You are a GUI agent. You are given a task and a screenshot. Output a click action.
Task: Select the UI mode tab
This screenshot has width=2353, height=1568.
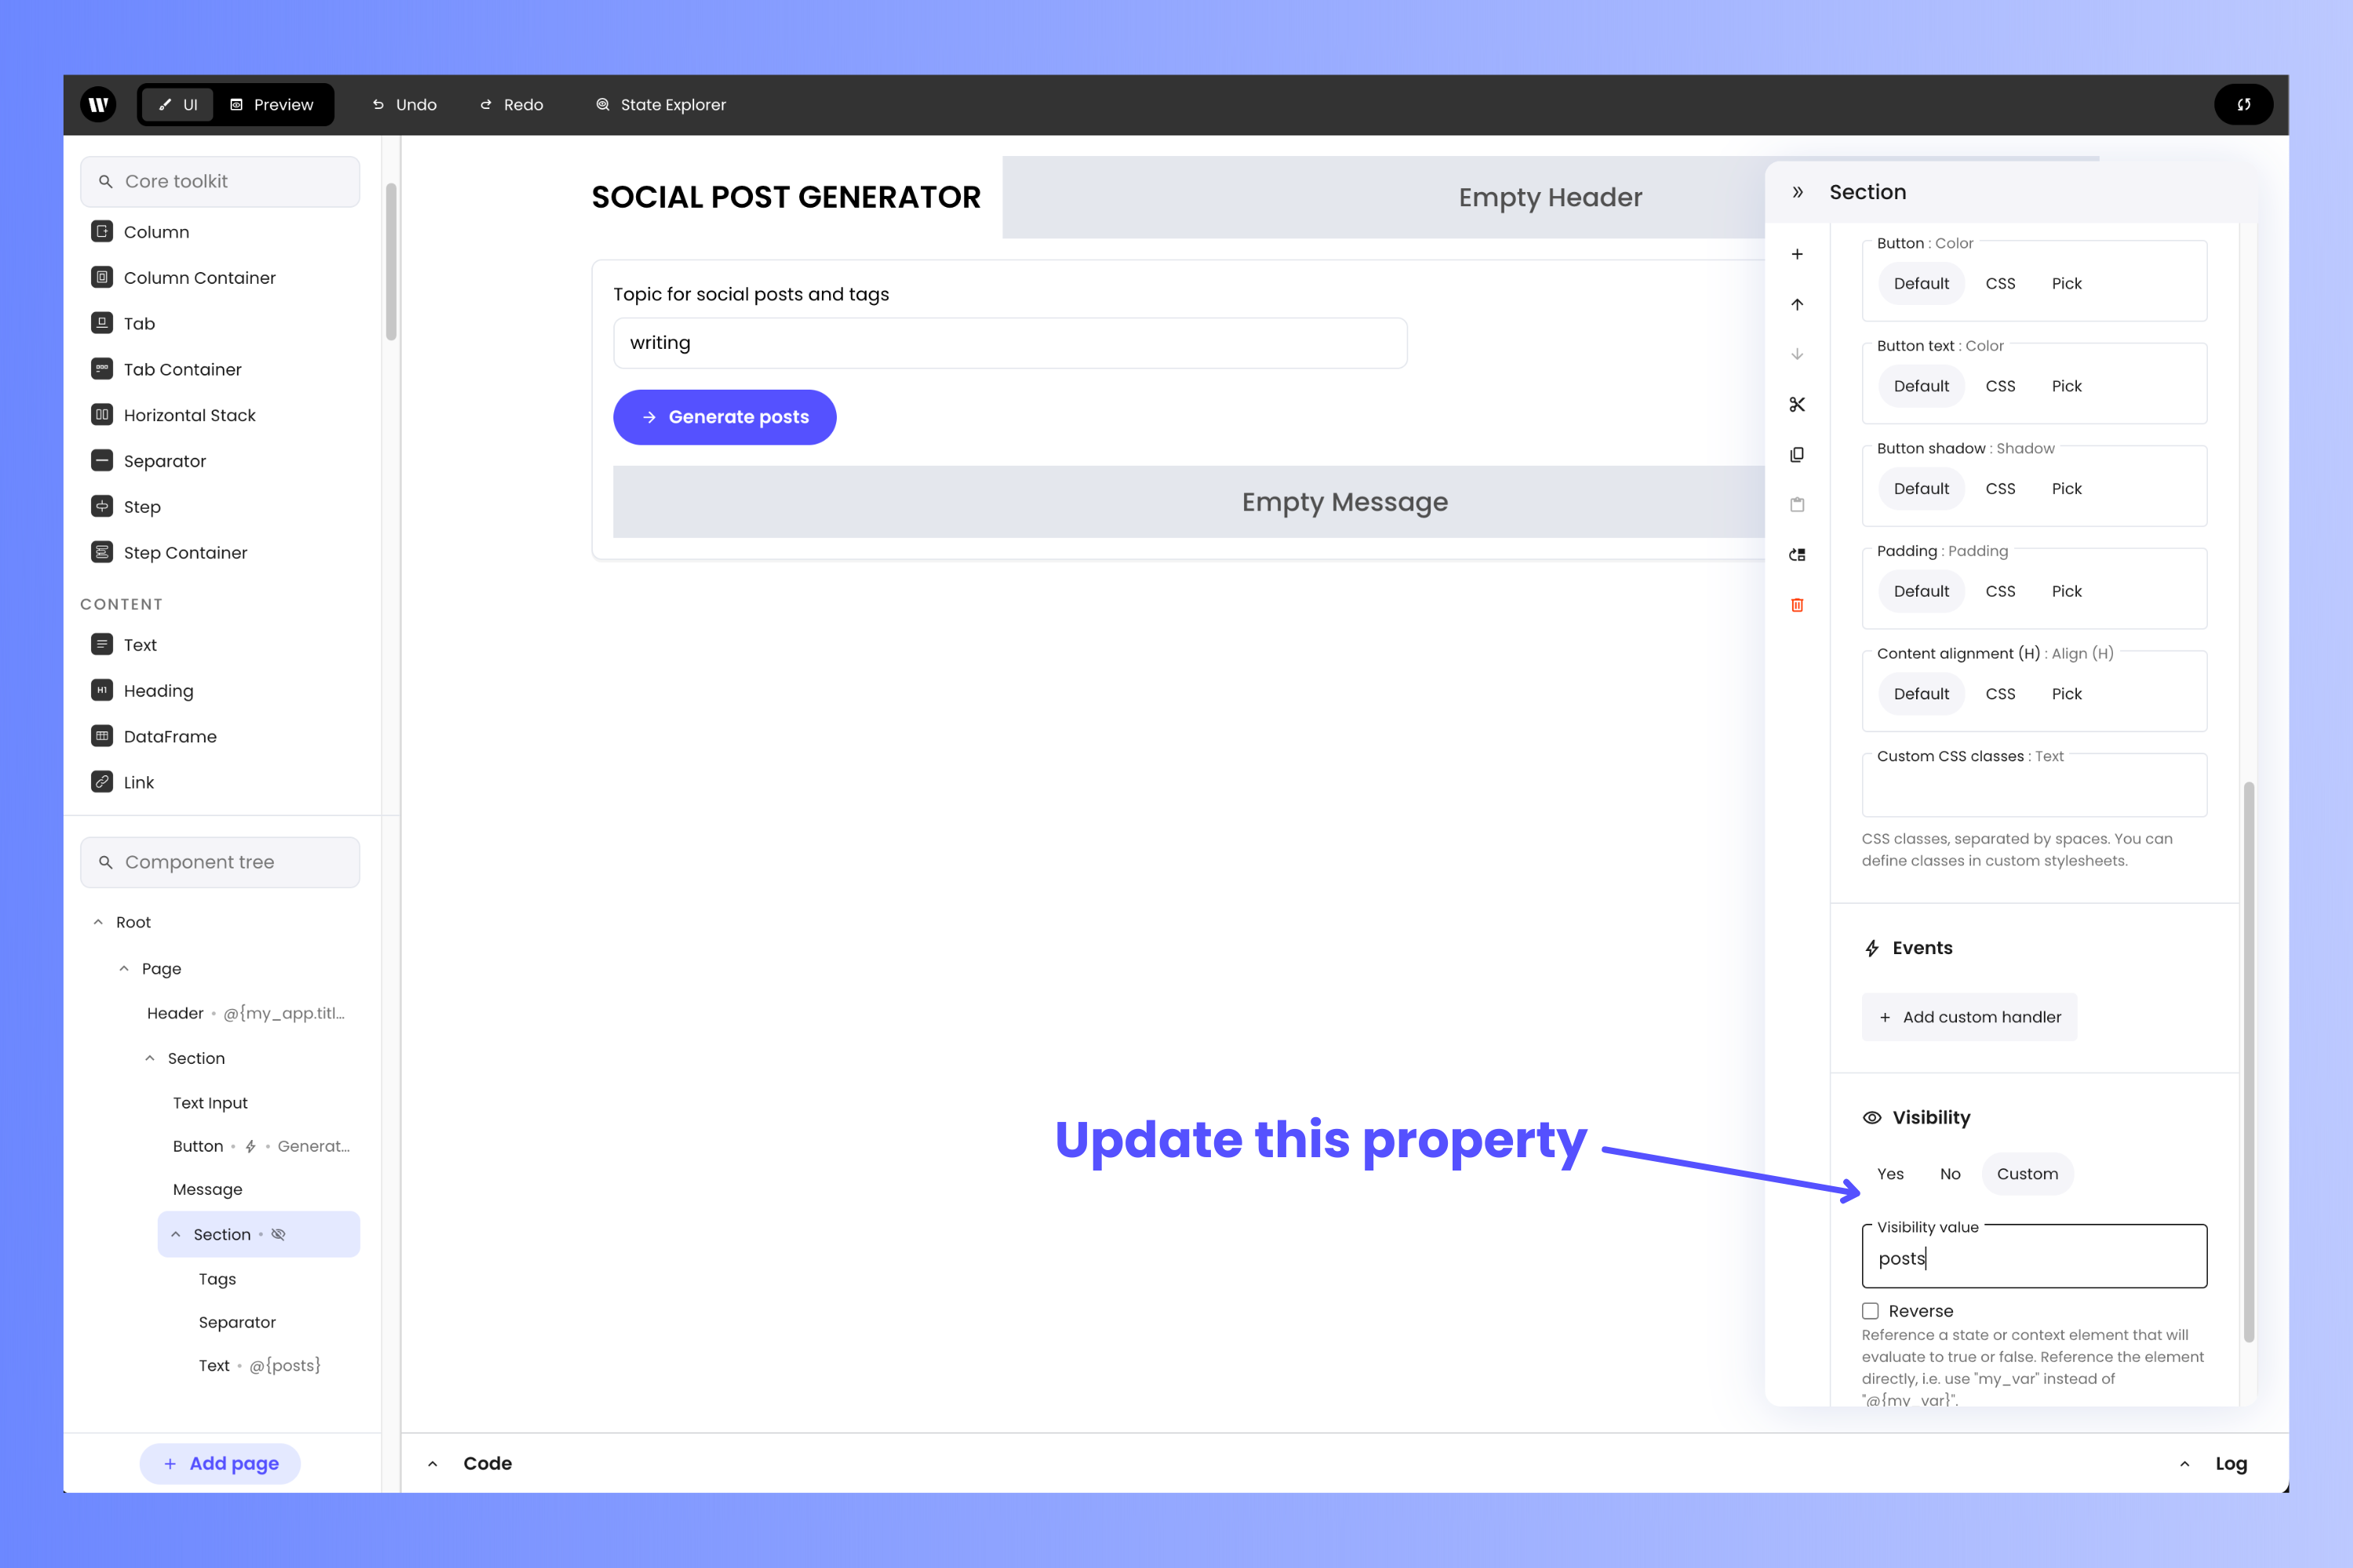(x=177, y=104)
